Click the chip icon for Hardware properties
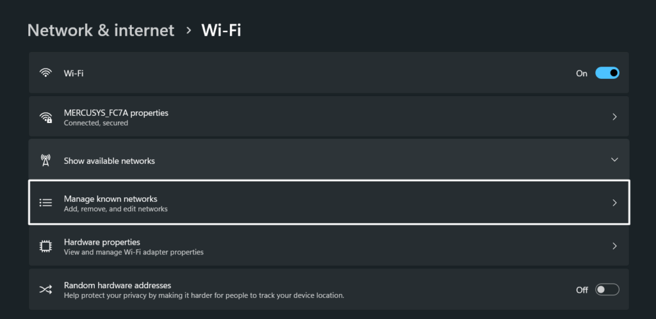656x319 pixels. click(45, 246)
